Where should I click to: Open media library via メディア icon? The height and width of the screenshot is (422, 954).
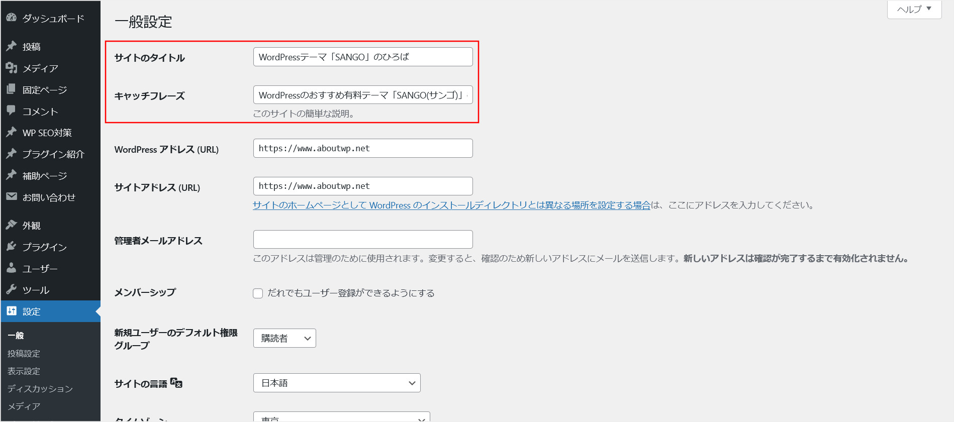pyautogui.click(x=11, y=68)
